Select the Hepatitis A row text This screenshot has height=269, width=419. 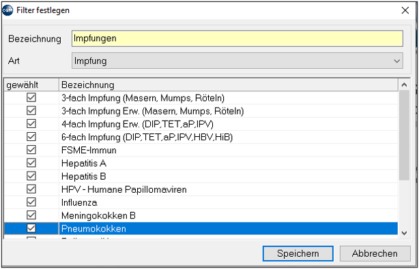pyautogui.click(x=84, y=163)
